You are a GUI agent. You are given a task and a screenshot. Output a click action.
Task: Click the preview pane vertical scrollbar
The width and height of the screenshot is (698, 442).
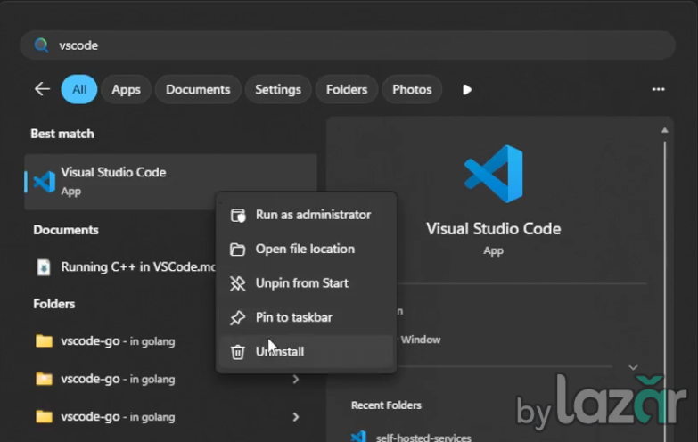[665, 290]
